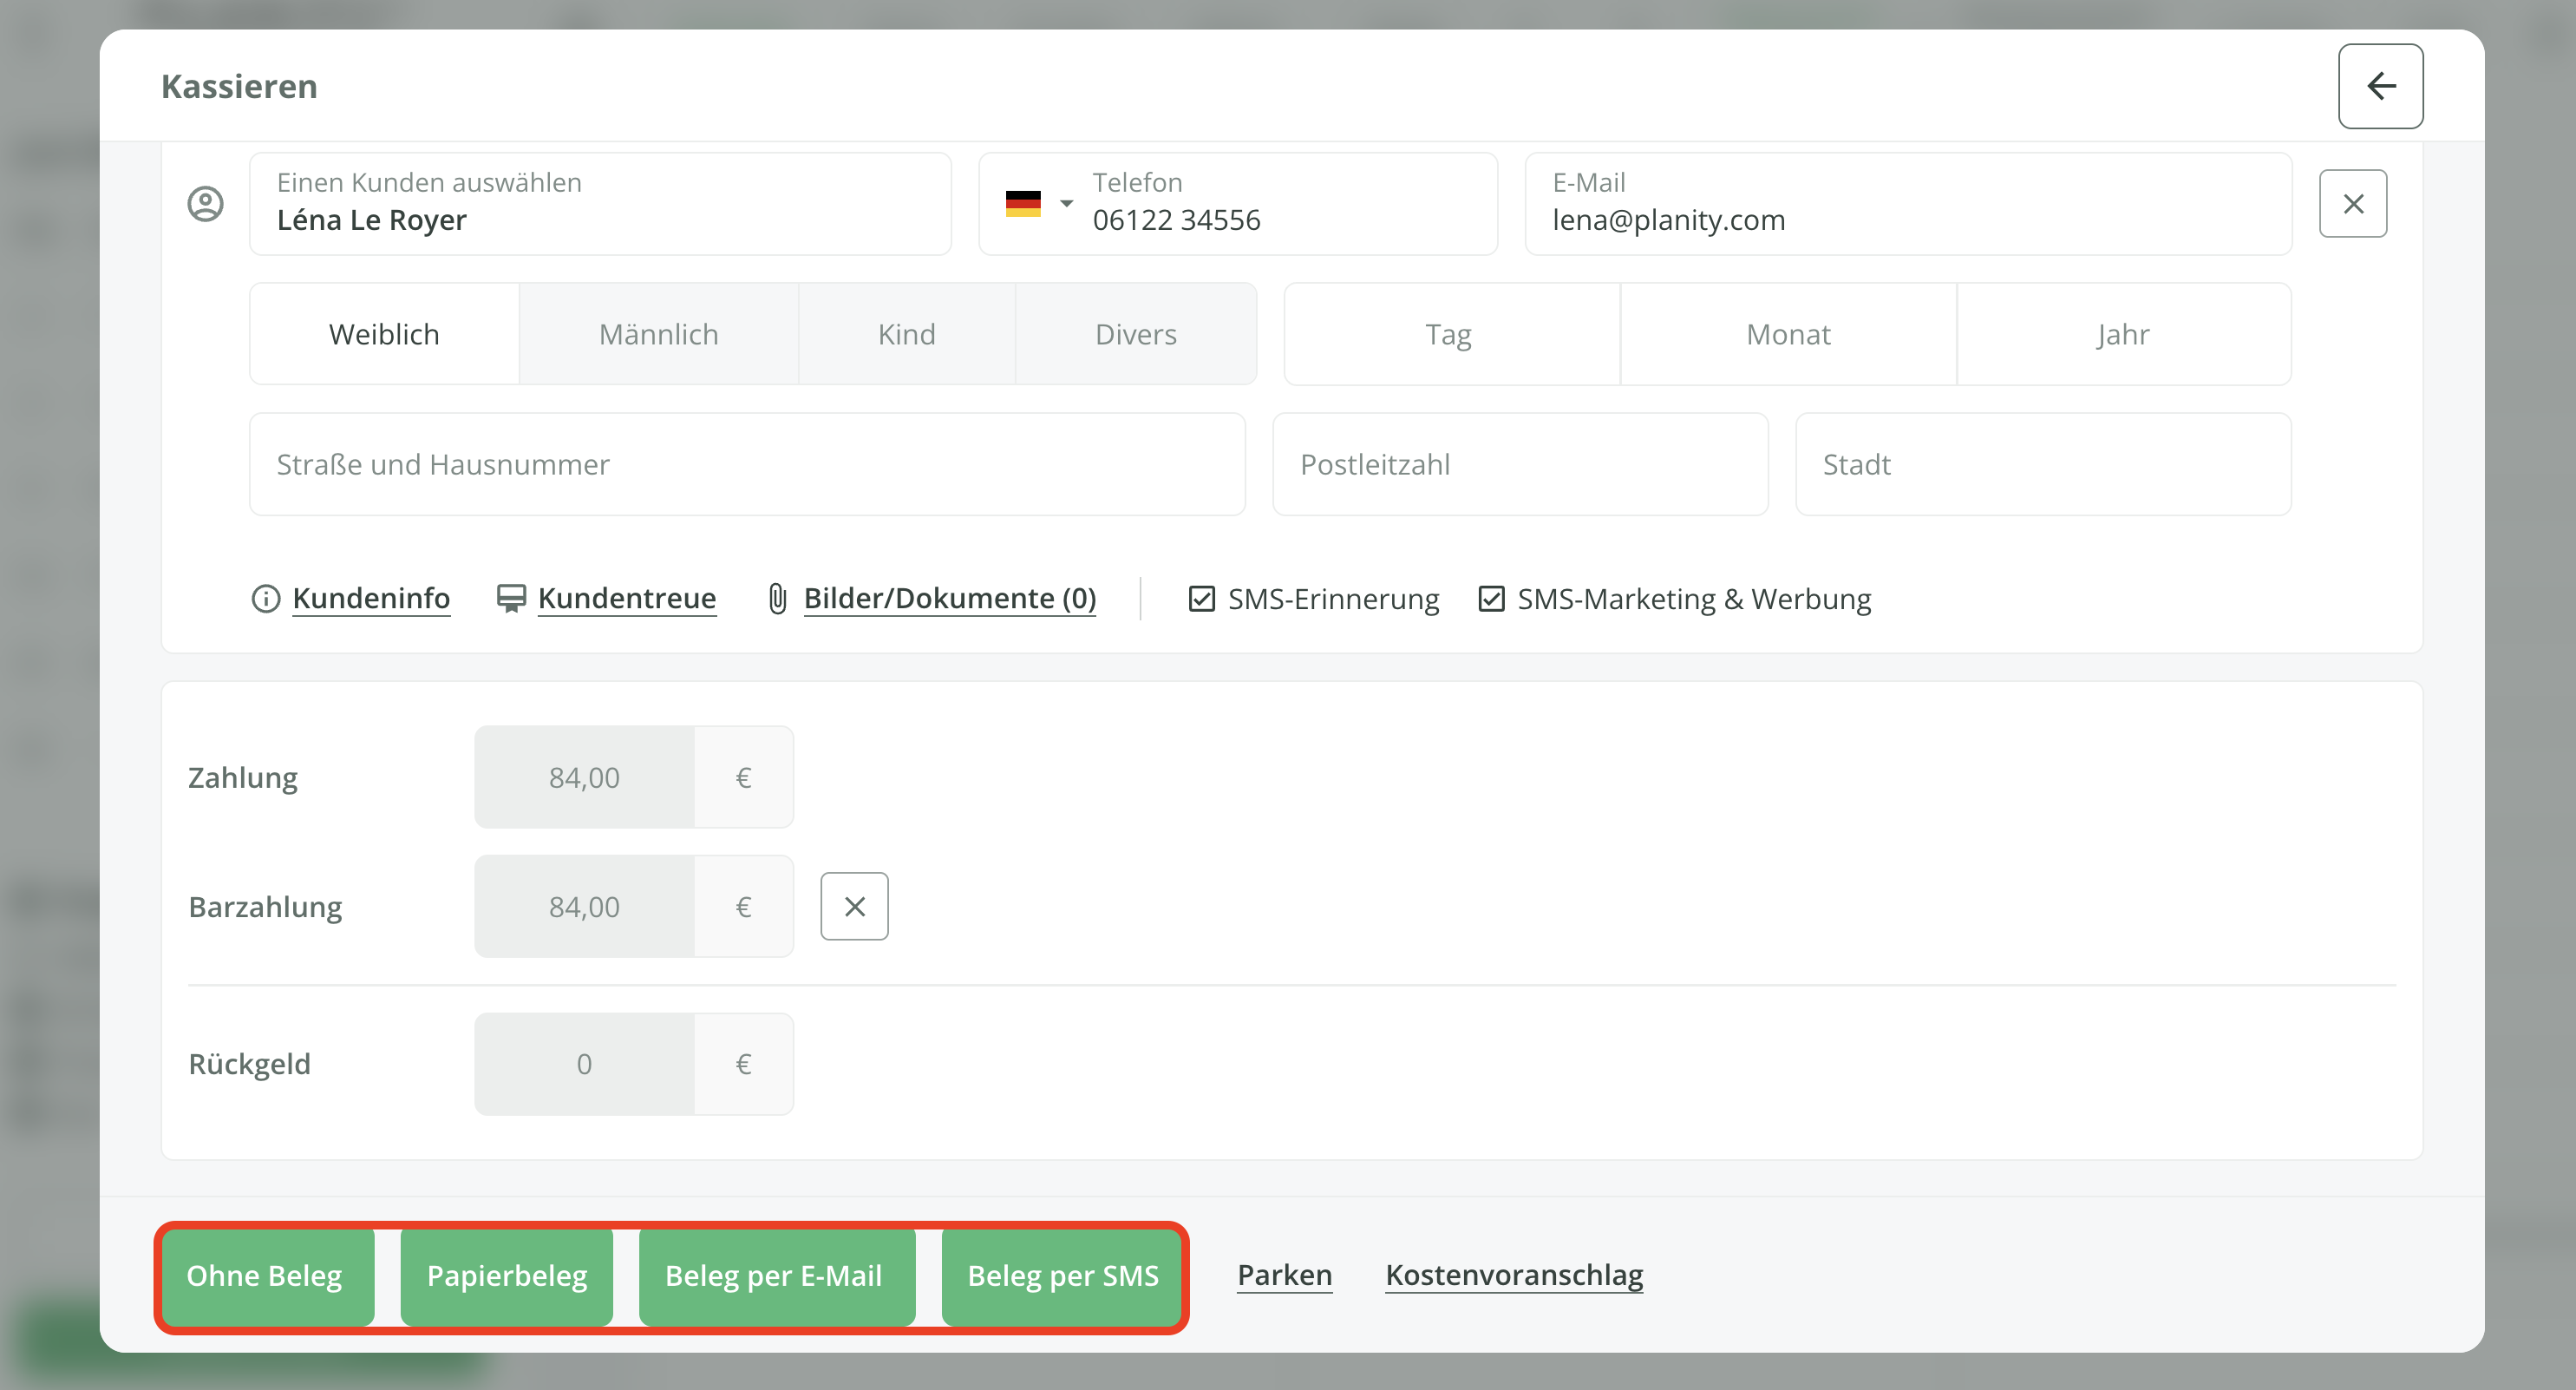Viewport: 2576px width, 1390px height.
Task: Click the back arrow icon
Action: tap(2380, 86)
